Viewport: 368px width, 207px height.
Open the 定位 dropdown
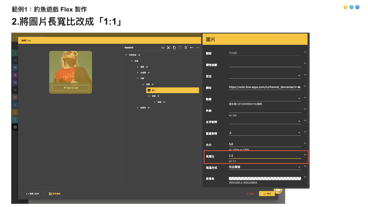tap(265, 75)
